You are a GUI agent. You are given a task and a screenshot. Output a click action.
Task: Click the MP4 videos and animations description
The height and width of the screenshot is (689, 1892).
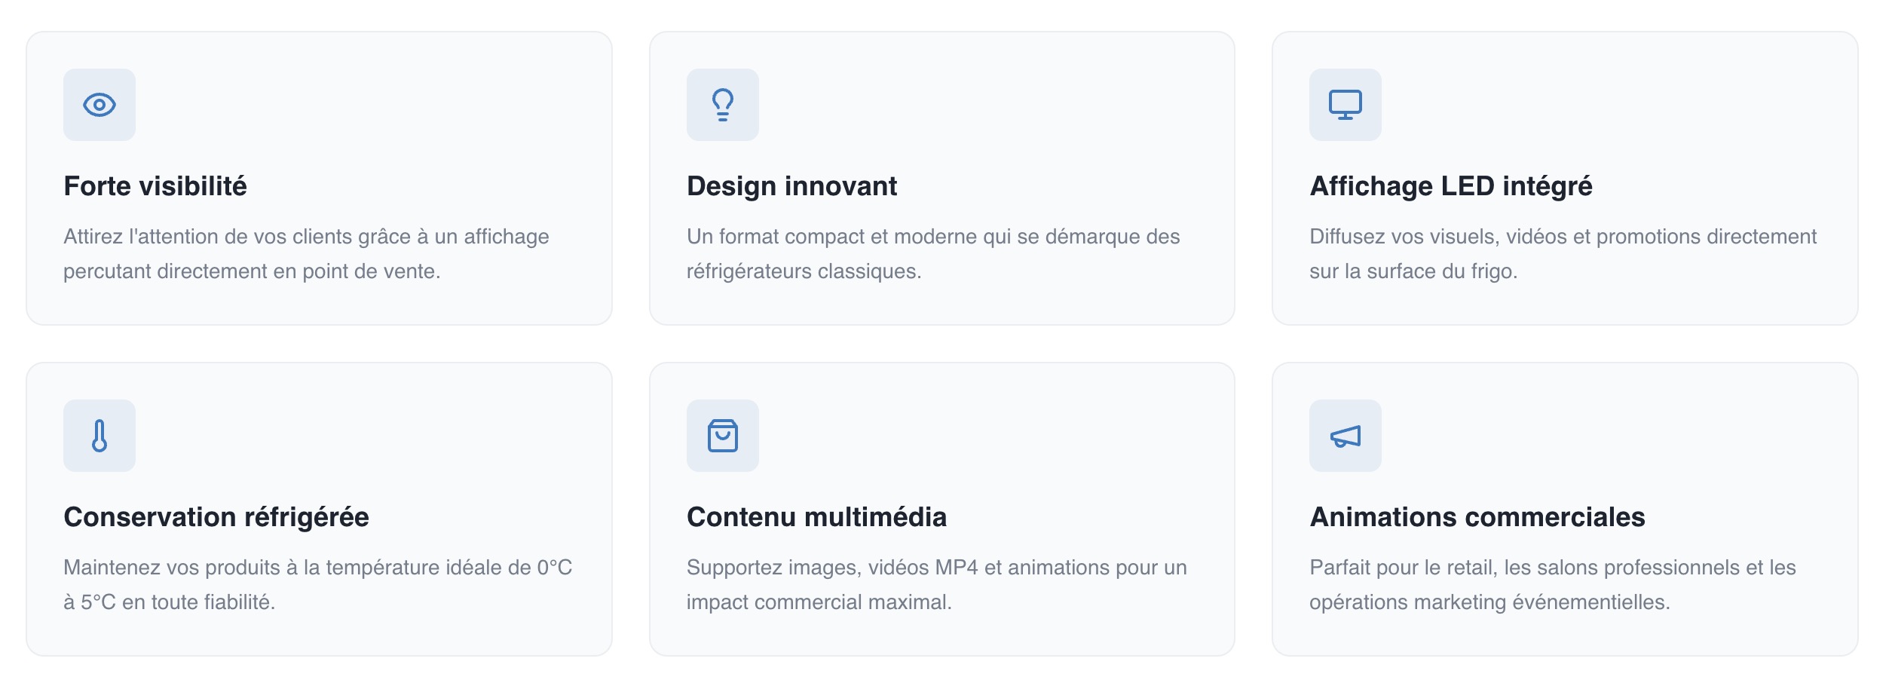click(x=936, y=585)
